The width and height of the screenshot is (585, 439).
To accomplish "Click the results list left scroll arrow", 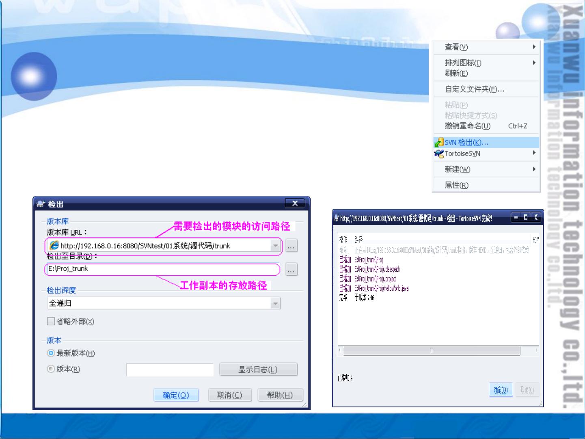I will point(340,350).
